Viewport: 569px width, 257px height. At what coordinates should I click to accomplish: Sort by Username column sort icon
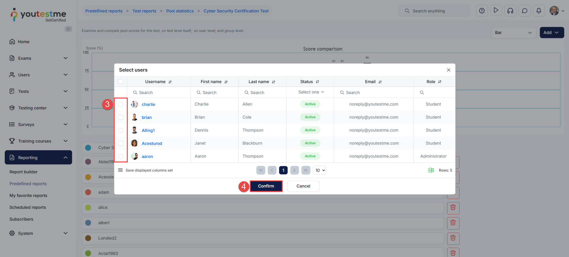point(170,82)
